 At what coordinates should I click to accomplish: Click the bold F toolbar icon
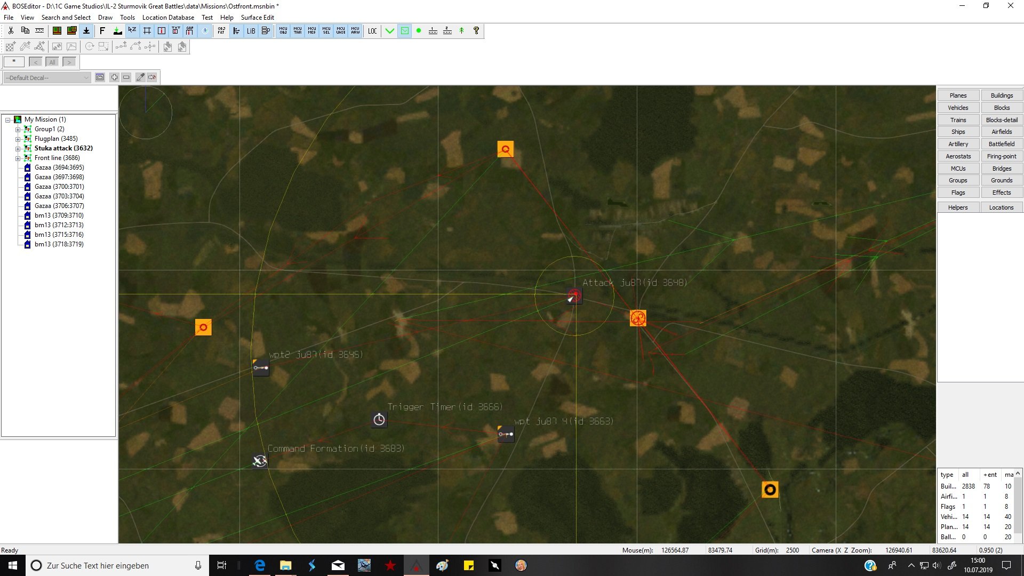[x=102, y=31]
